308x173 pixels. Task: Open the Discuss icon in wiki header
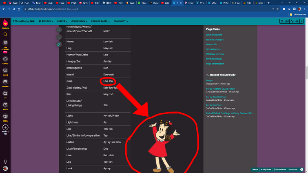point(287,21)
